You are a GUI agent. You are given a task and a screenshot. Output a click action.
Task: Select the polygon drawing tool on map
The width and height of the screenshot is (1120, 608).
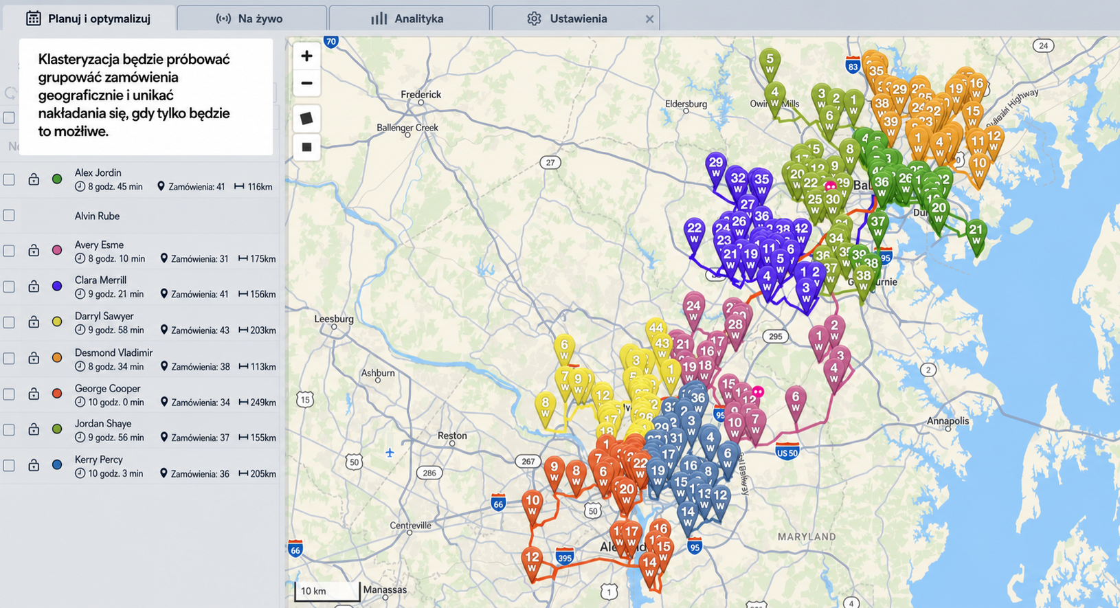click(x=306, y=118)
